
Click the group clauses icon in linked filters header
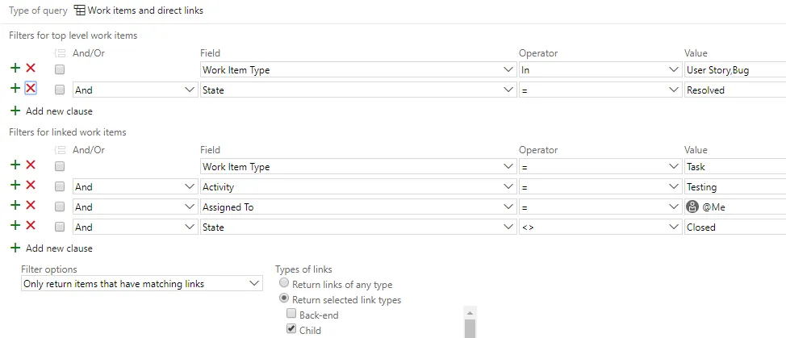point(59,150)
